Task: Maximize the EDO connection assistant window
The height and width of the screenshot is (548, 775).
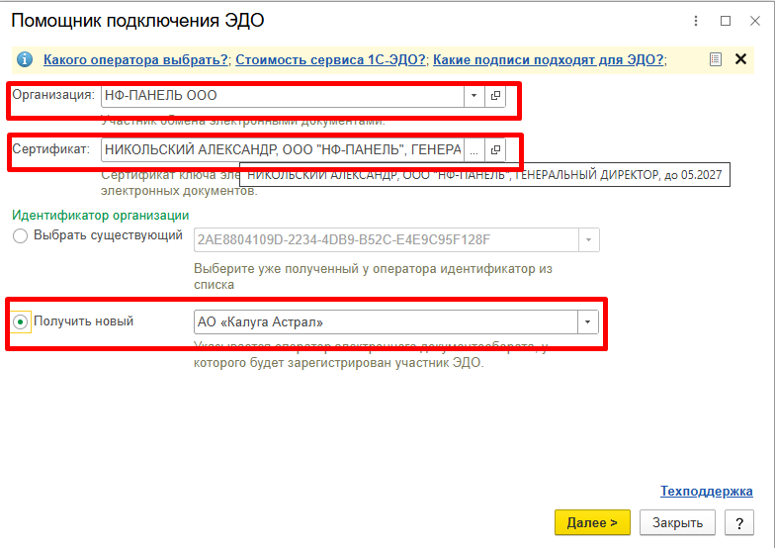Action: click(x=726, y=21)
